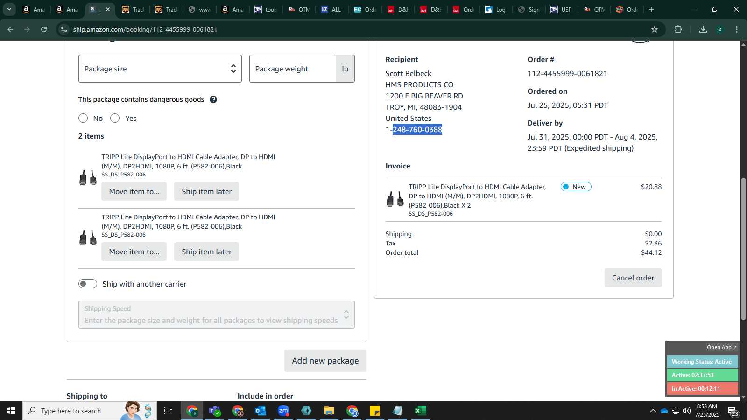Close the active Amazon tab
Image resolution: width=747 pixels, height=420 pixels.
pyautogui.click(x=108, y=9)
